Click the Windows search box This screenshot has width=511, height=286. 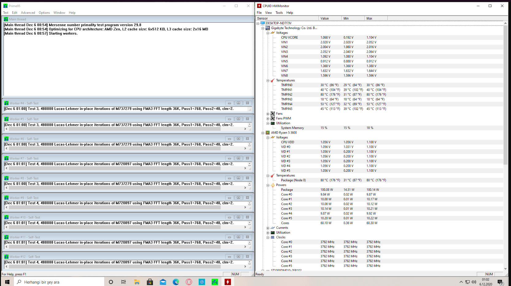(59, 282)
